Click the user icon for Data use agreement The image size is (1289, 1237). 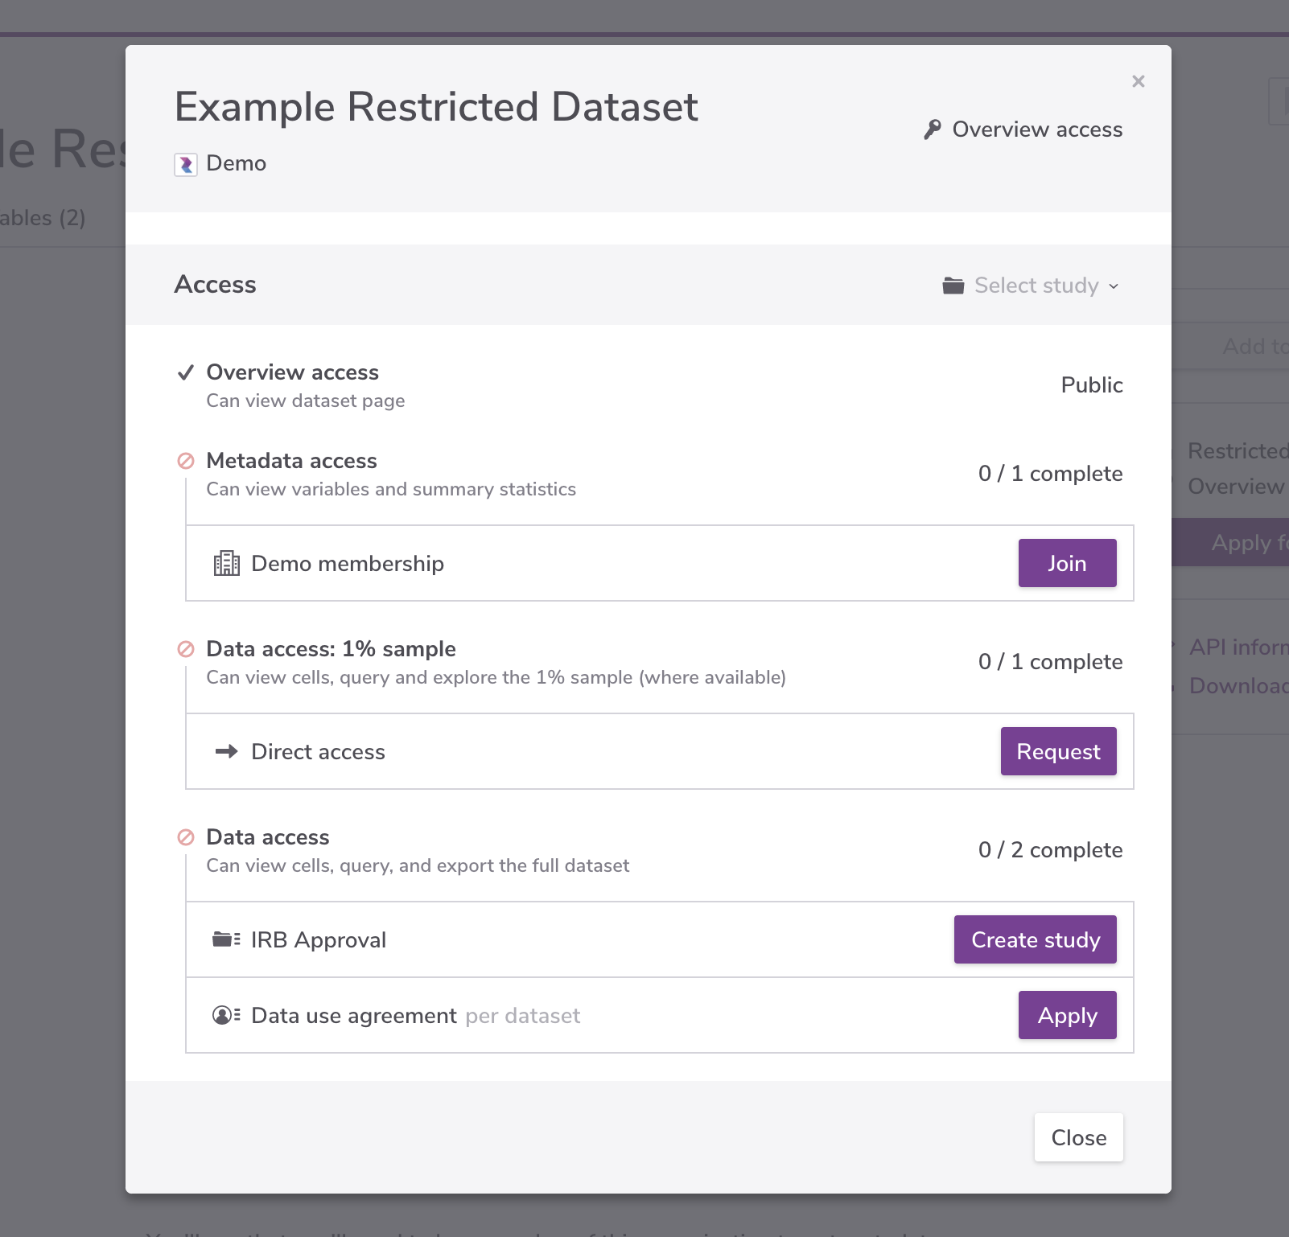tap(226, 1015)
